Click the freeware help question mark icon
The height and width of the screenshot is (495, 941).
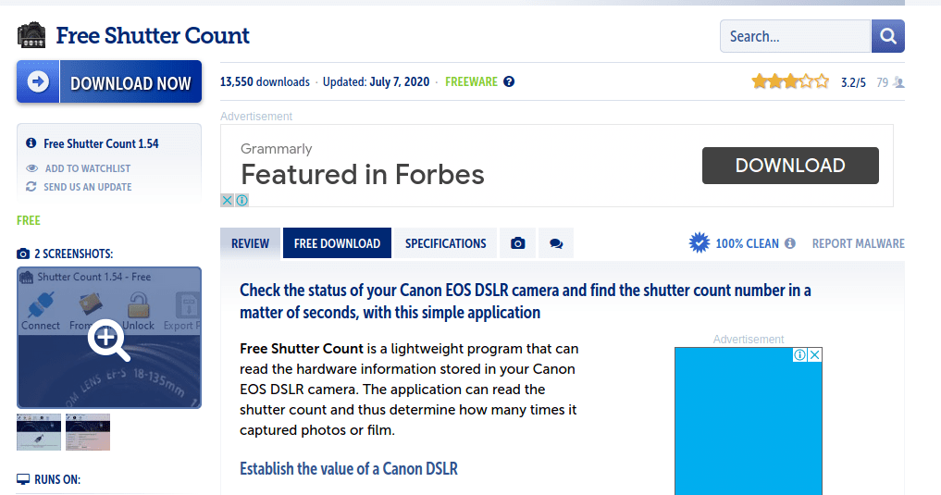(509, 81)
